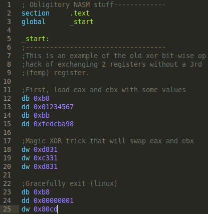The height and width of the screenshot is (214, 208).
Task: Click the value 0xfedcba98
Action: pyautogui.click(x=54, y=124)
